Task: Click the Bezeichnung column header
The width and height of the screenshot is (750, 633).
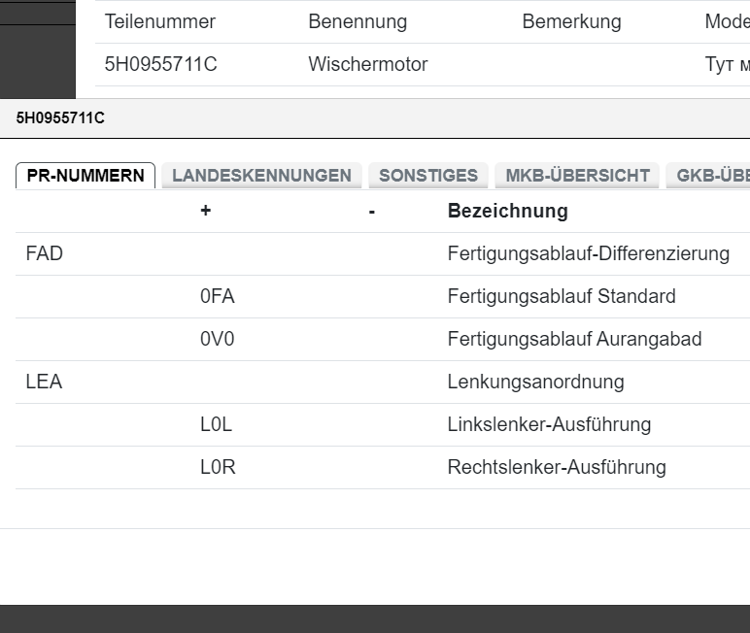Action: (507, 211)
